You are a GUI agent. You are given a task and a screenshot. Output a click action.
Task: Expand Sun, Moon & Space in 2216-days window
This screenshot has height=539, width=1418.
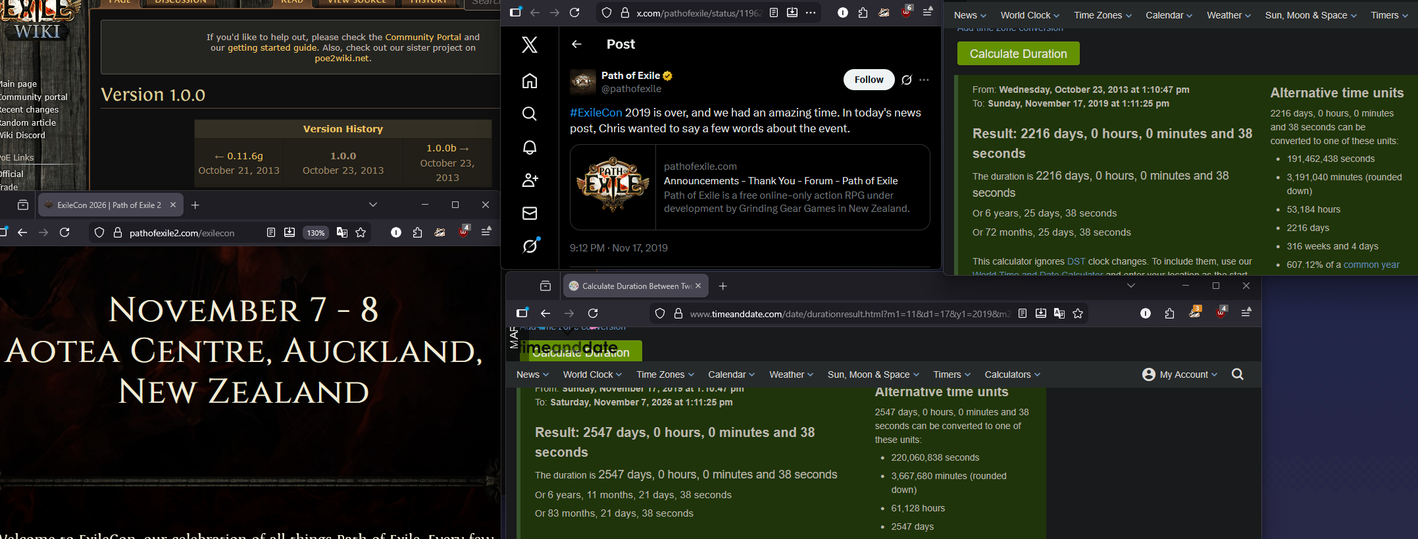(x=1311, y=15)
